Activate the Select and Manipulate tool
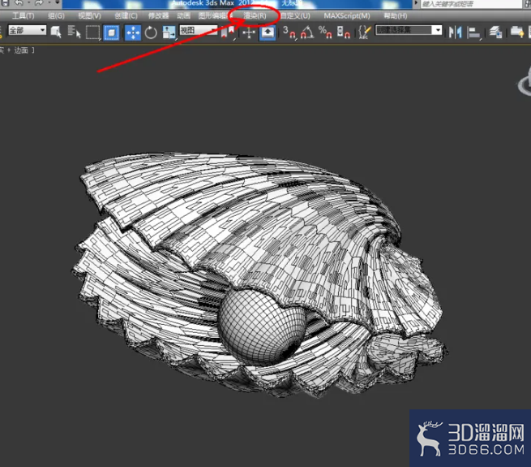The image size is (531, 467). [249, 32]
